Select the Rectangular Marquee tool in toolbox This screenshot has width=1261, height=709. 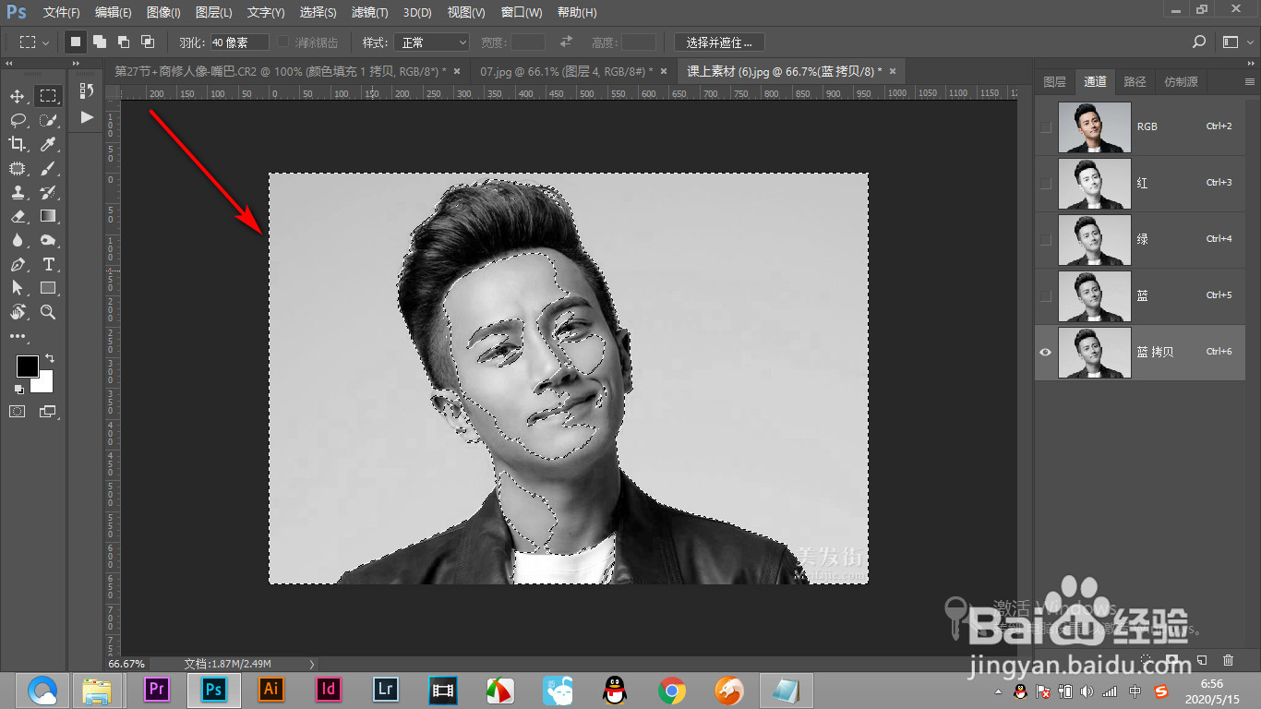point(48,97)
